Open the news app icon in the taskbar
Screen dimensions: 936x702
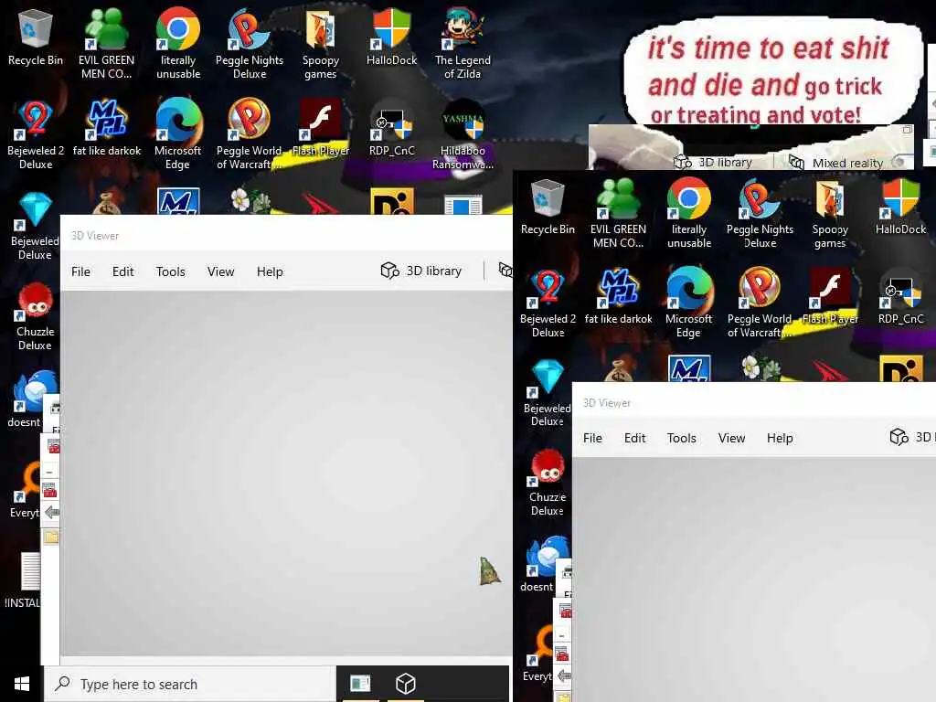click(x=360, y=684)
